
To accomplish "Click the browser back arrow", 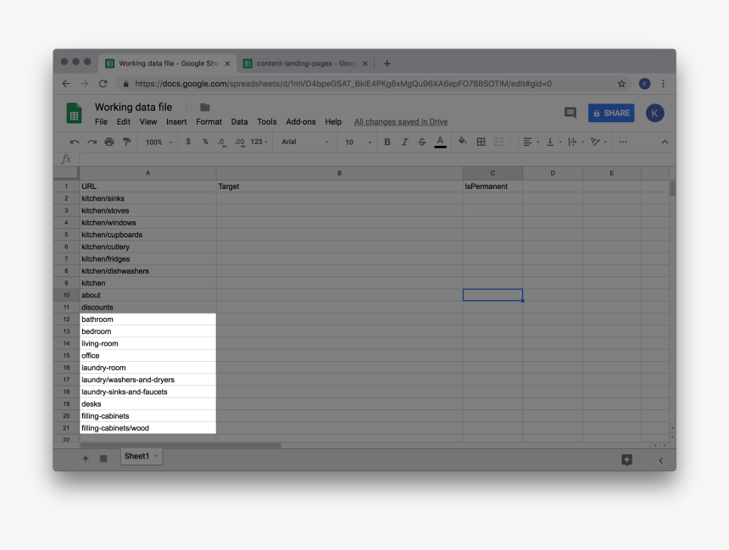I will tap(66, 84).
